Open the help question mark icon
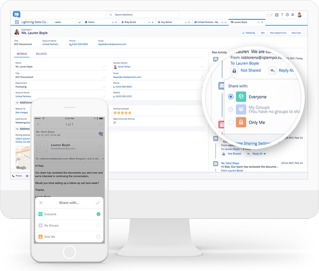Image resolution: width=319 pixels, height=271 pixels. [x=282, y=15]
